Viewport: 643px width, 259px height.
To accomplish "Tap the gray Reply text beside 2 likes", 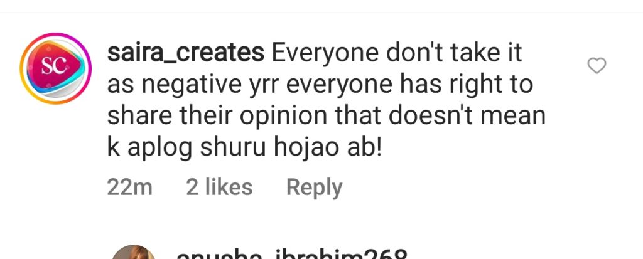I will (314, 188).
